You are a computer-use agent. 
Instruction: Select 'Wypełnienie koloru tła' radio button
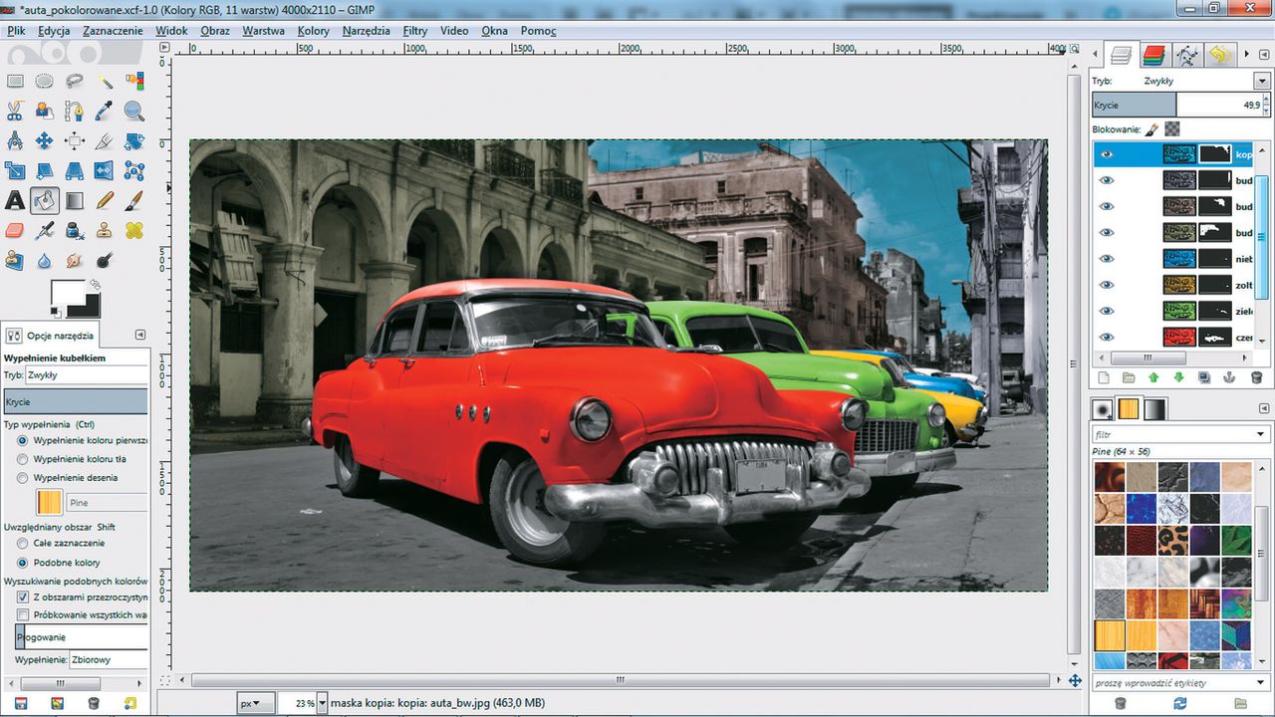coord(23,459)
